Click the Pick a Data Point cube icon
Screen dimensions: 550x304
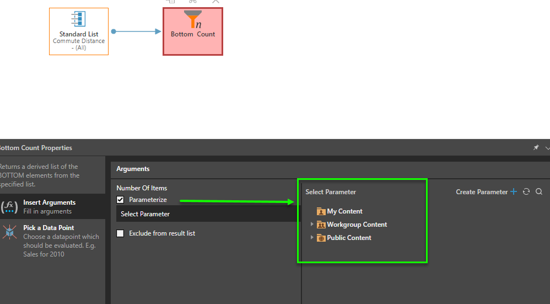click(9, 232)
